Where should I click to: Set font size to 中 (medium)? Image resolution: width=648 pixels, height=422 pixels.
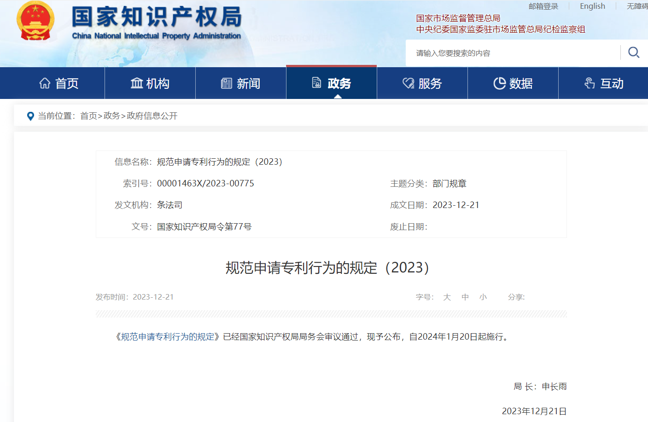(465, 297)
